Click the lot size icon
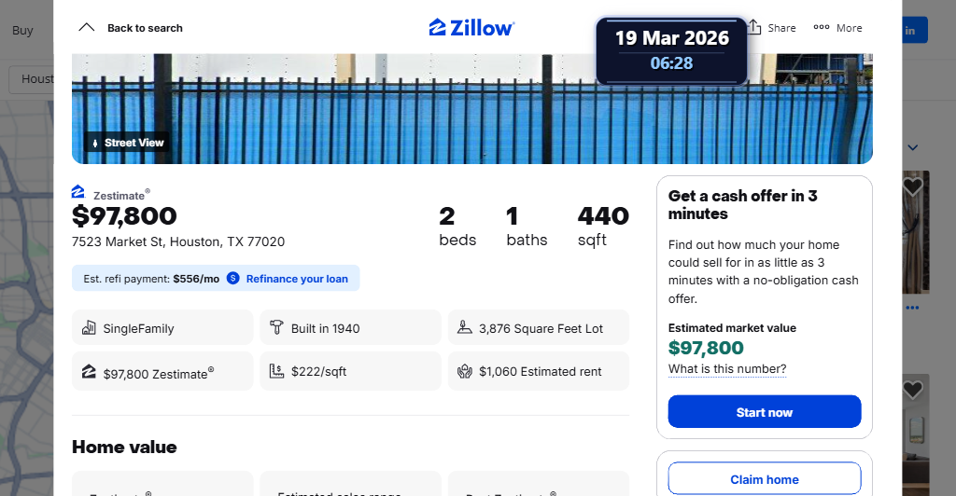This screenshot has height=496, width=956. coord(465,328)
